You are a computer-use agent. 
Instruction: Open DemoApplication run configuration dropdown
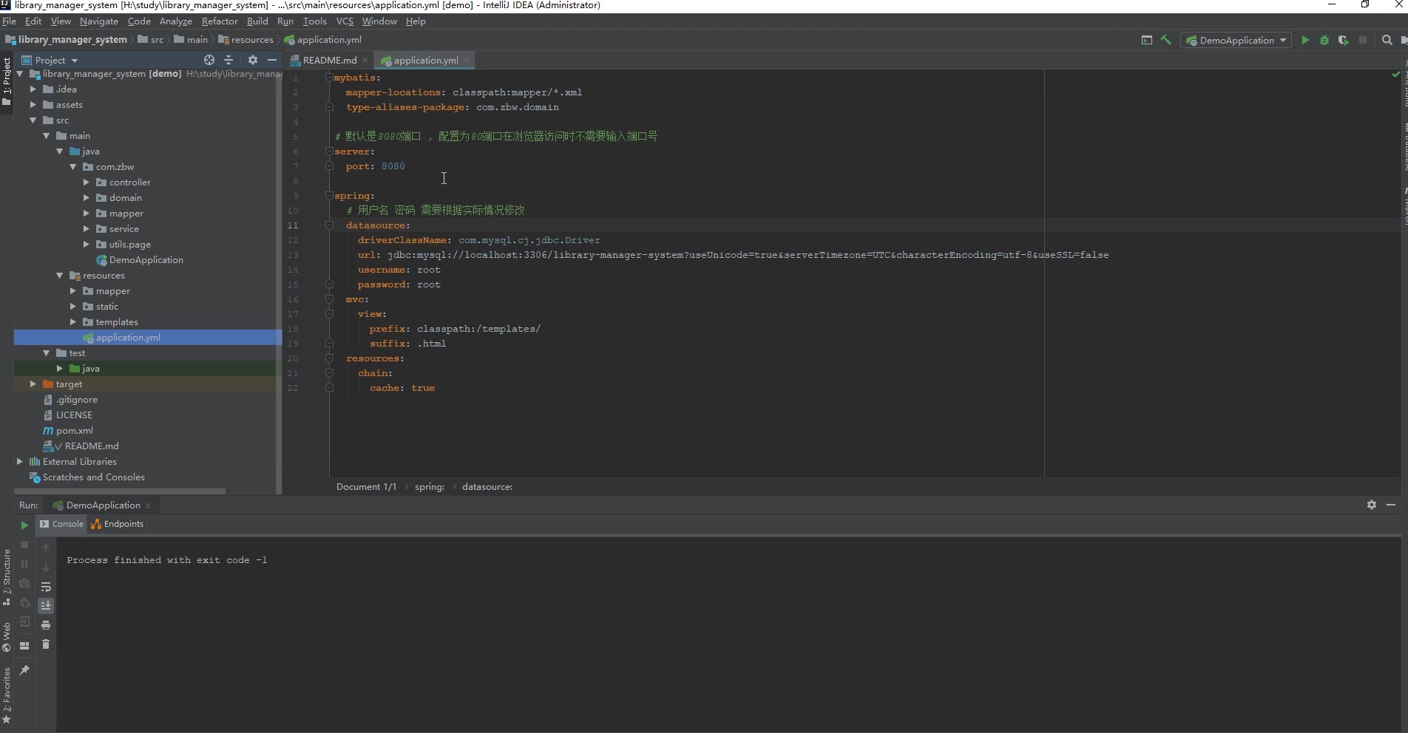1236,41
